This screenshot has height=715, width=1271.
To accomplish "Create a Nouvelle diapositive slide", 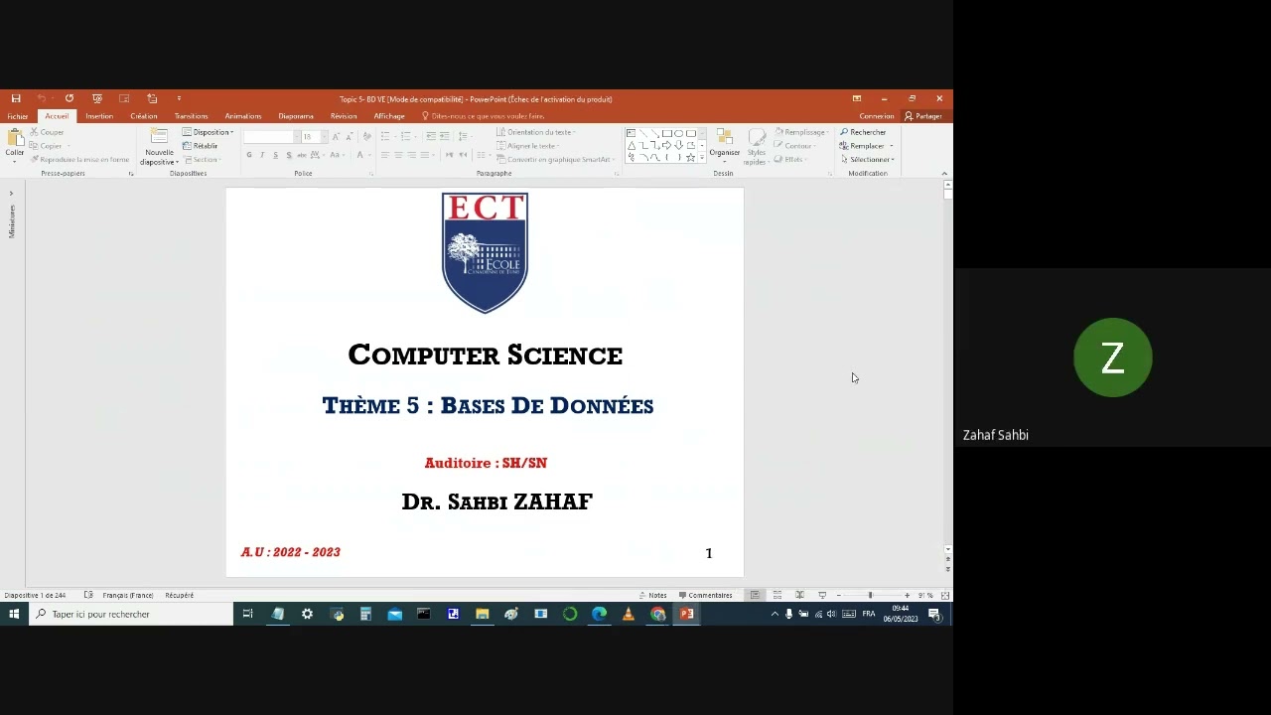I will click(159, 147).
